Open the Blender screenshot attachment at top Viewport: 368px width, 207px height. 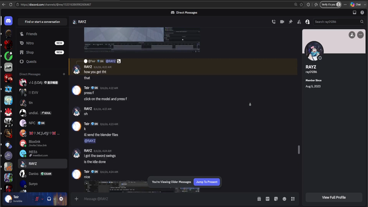pyautogui.click(x=142, y=40)
